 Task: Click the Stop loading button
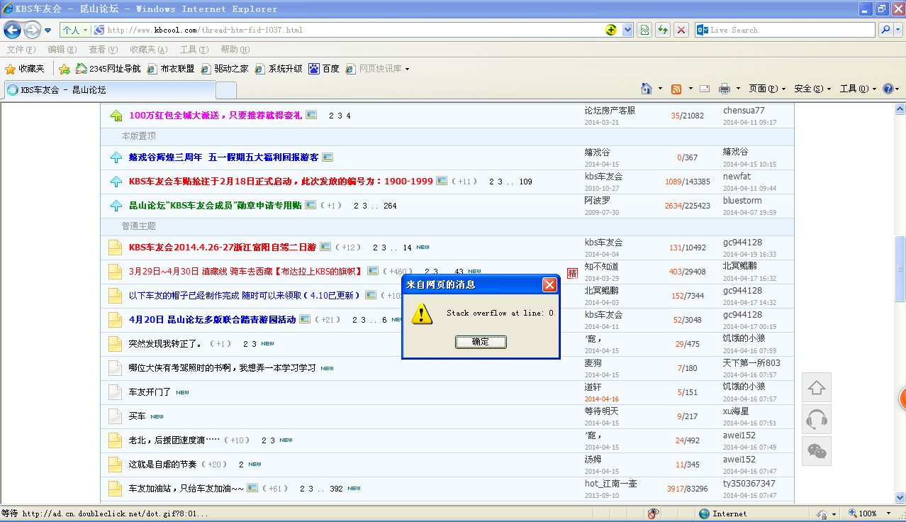(681, 30)
